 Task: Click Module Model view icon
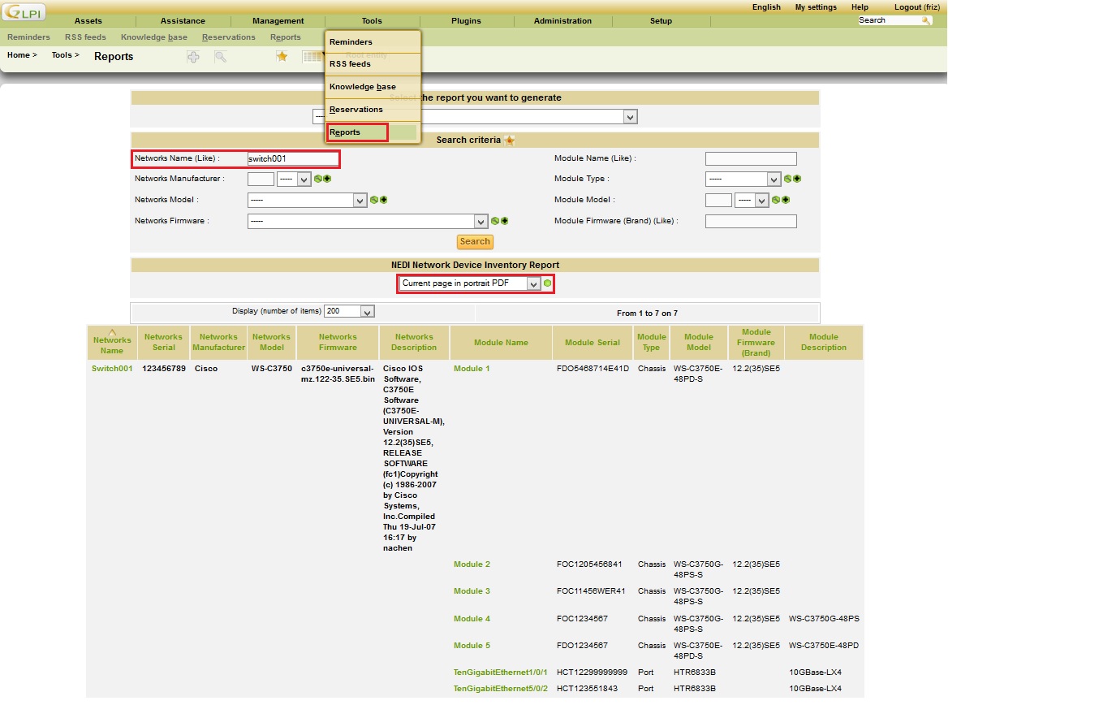pos(776,200)
